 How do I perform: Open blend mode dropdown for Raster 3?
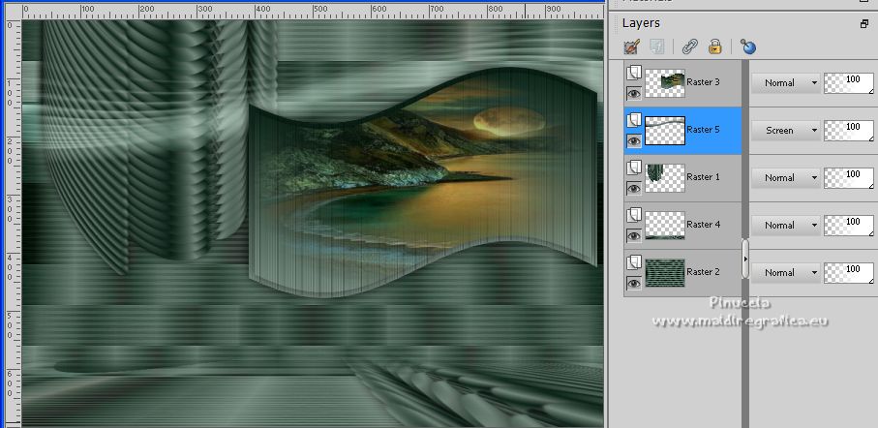click(x=785, y=83)
